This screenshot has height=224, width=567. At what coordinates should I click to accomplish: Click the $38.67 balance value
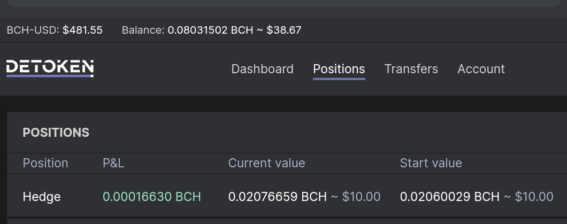tap(284, 30)
